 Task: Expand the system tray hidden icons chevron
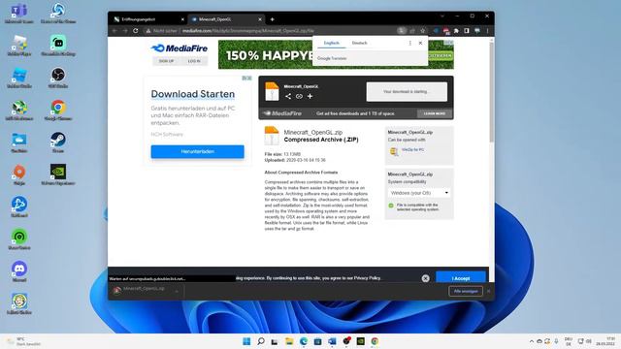(x=531, y=341)
